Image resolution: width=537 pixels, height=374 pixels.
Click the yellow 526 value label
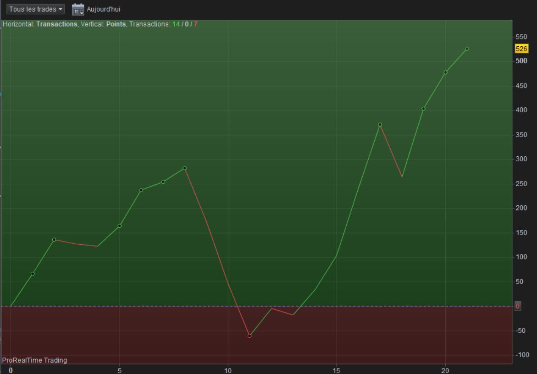tap(521, 49)
